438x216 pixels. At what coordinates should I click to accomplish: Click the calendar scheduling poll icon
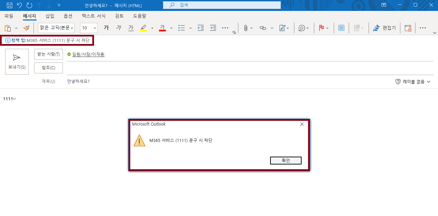pyautogui.click(x=408, y=28)
